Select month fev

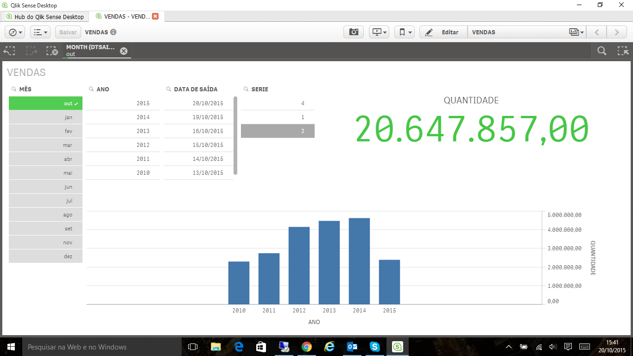pyautogui.click(x=45, y=131)
